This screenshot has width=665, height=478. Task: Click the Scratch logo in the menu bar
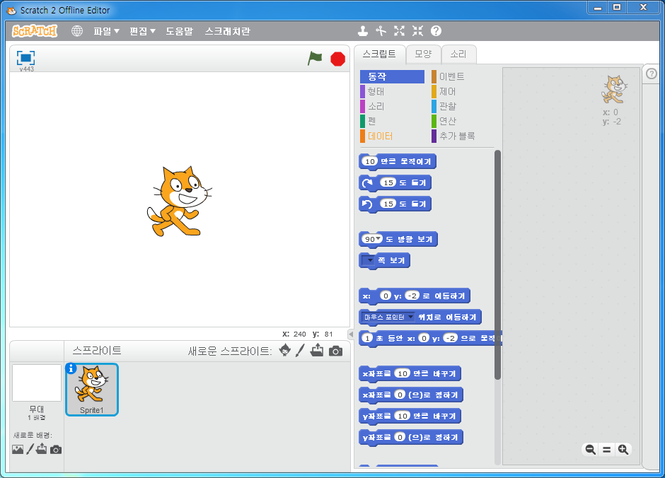point(35,31)
